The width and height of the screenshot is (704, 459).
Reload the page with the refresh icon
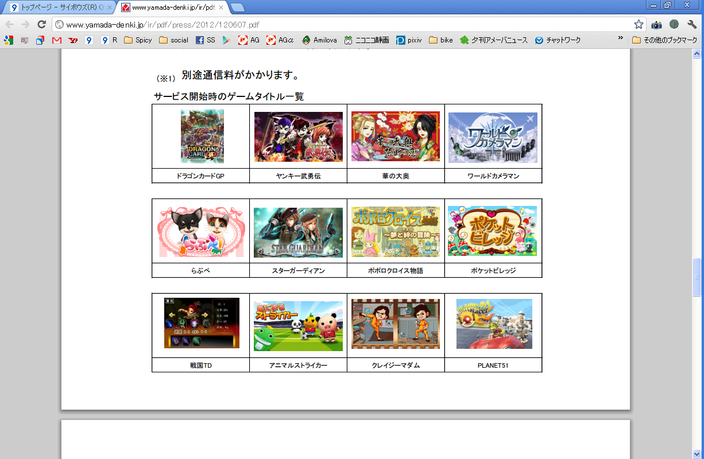pos(41,24)
